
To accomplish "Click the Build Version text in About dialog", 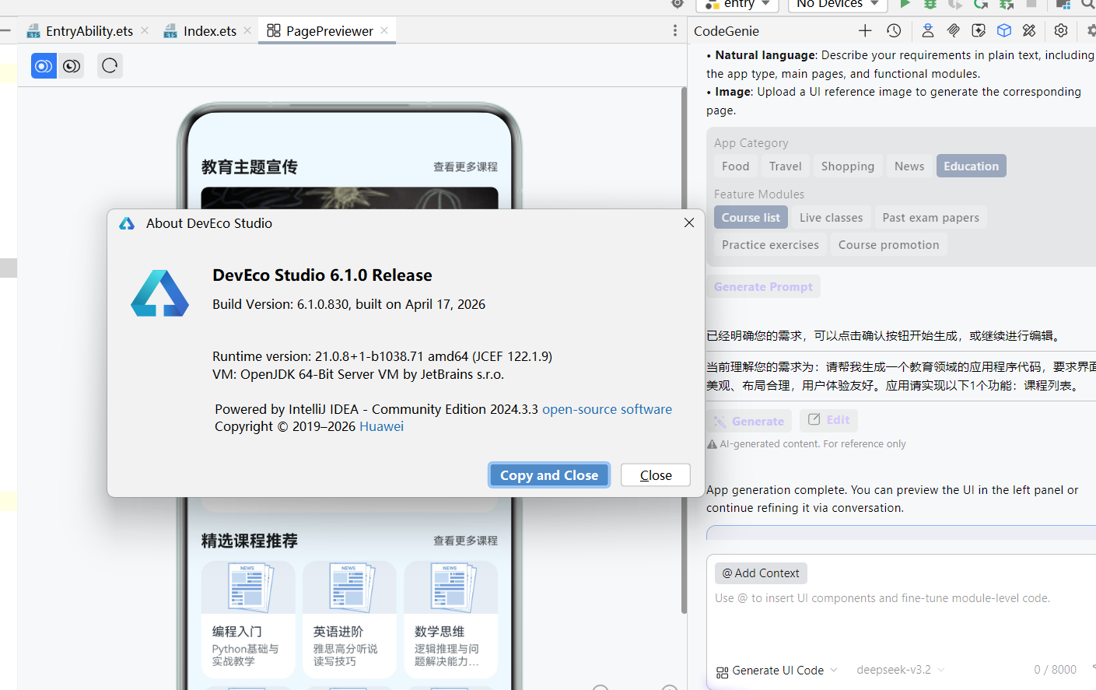I will (x=348, y=304).
